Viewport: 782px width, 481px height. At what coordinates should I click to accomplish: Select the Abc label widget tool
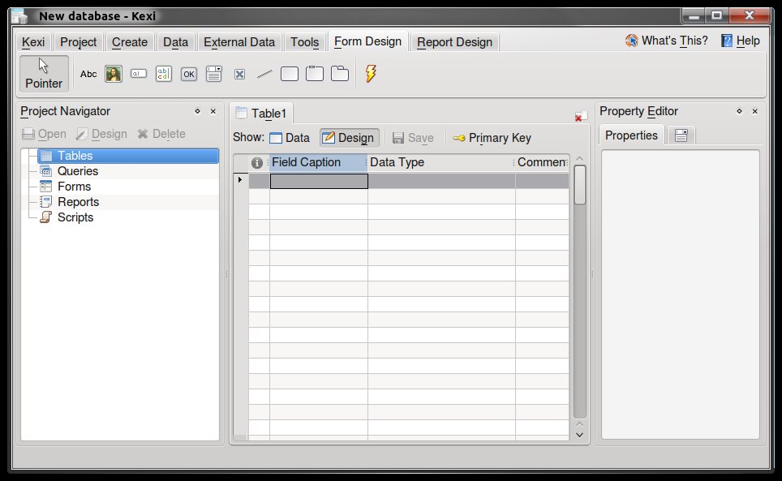pos(88,74)
